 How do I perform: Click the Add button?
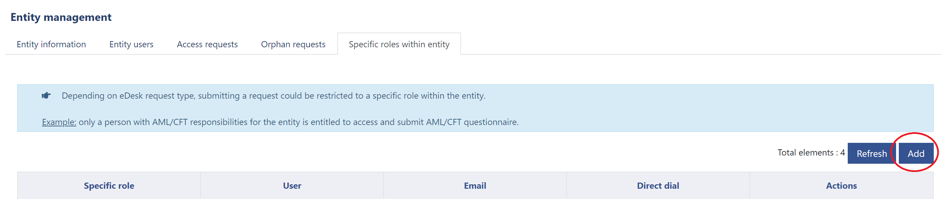[x=915, y=153]
